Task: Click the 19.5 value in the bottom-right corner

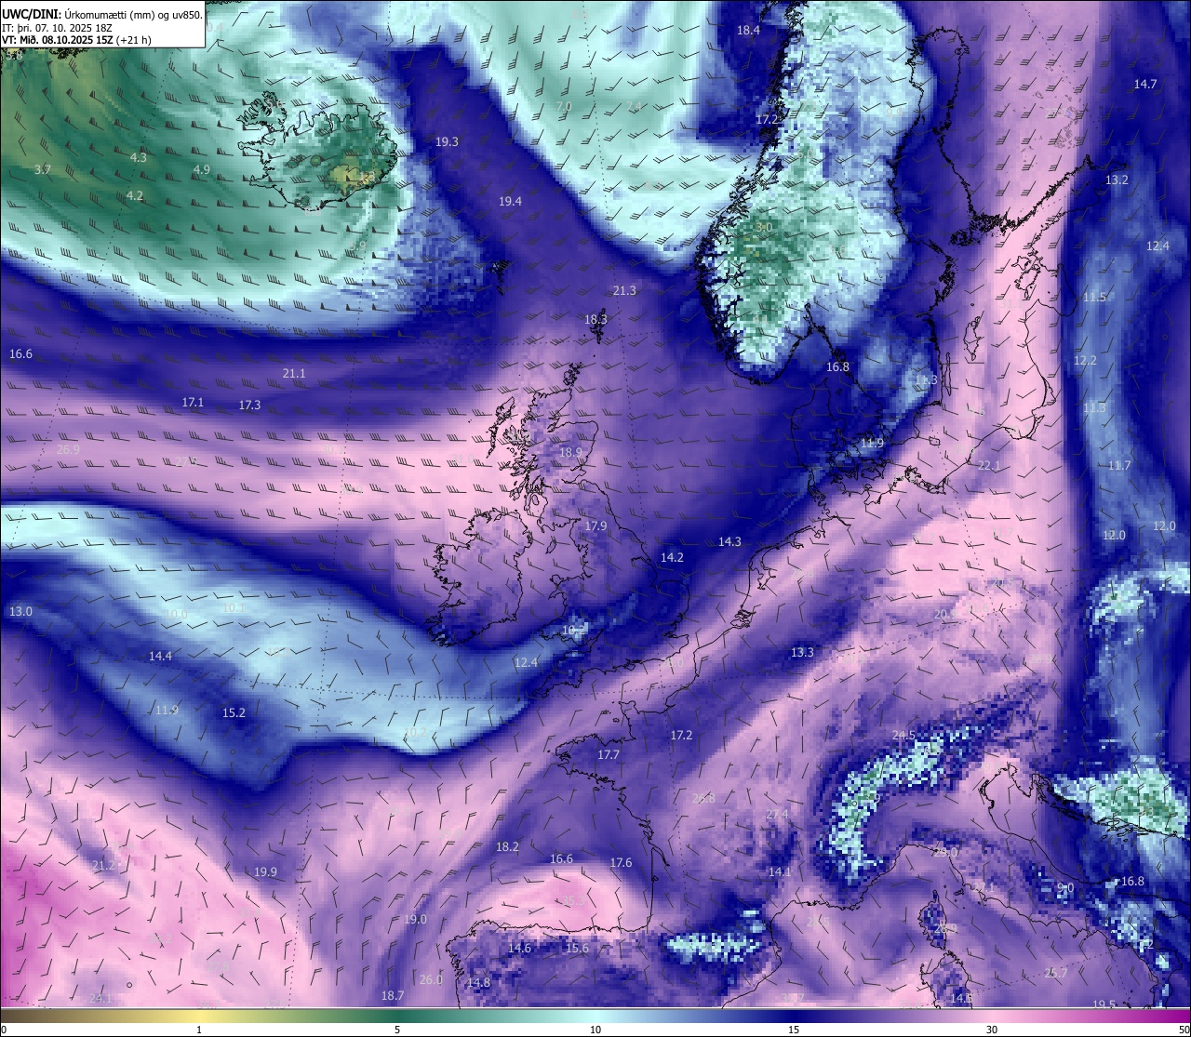Action: pyautogui.click(x=1104, y=1004)
